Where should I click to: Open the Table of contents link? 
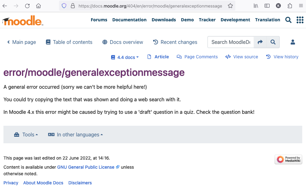click(69, 42)
